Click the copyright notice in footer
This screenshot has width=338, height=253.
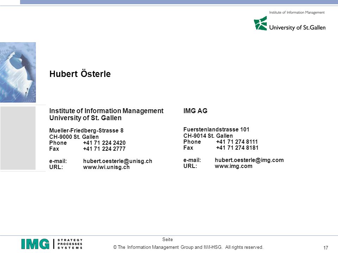pos(188,247)
